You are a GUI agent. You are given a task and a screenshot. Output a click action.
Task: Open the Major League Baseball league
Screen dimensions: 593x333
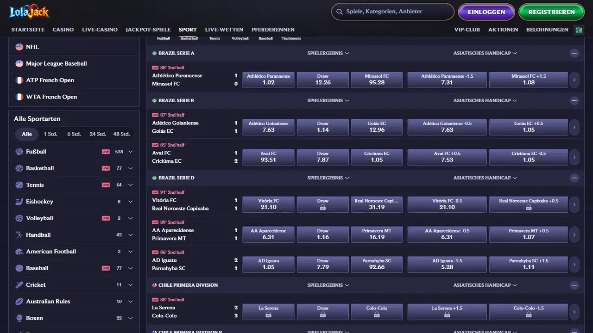point(74,64)
